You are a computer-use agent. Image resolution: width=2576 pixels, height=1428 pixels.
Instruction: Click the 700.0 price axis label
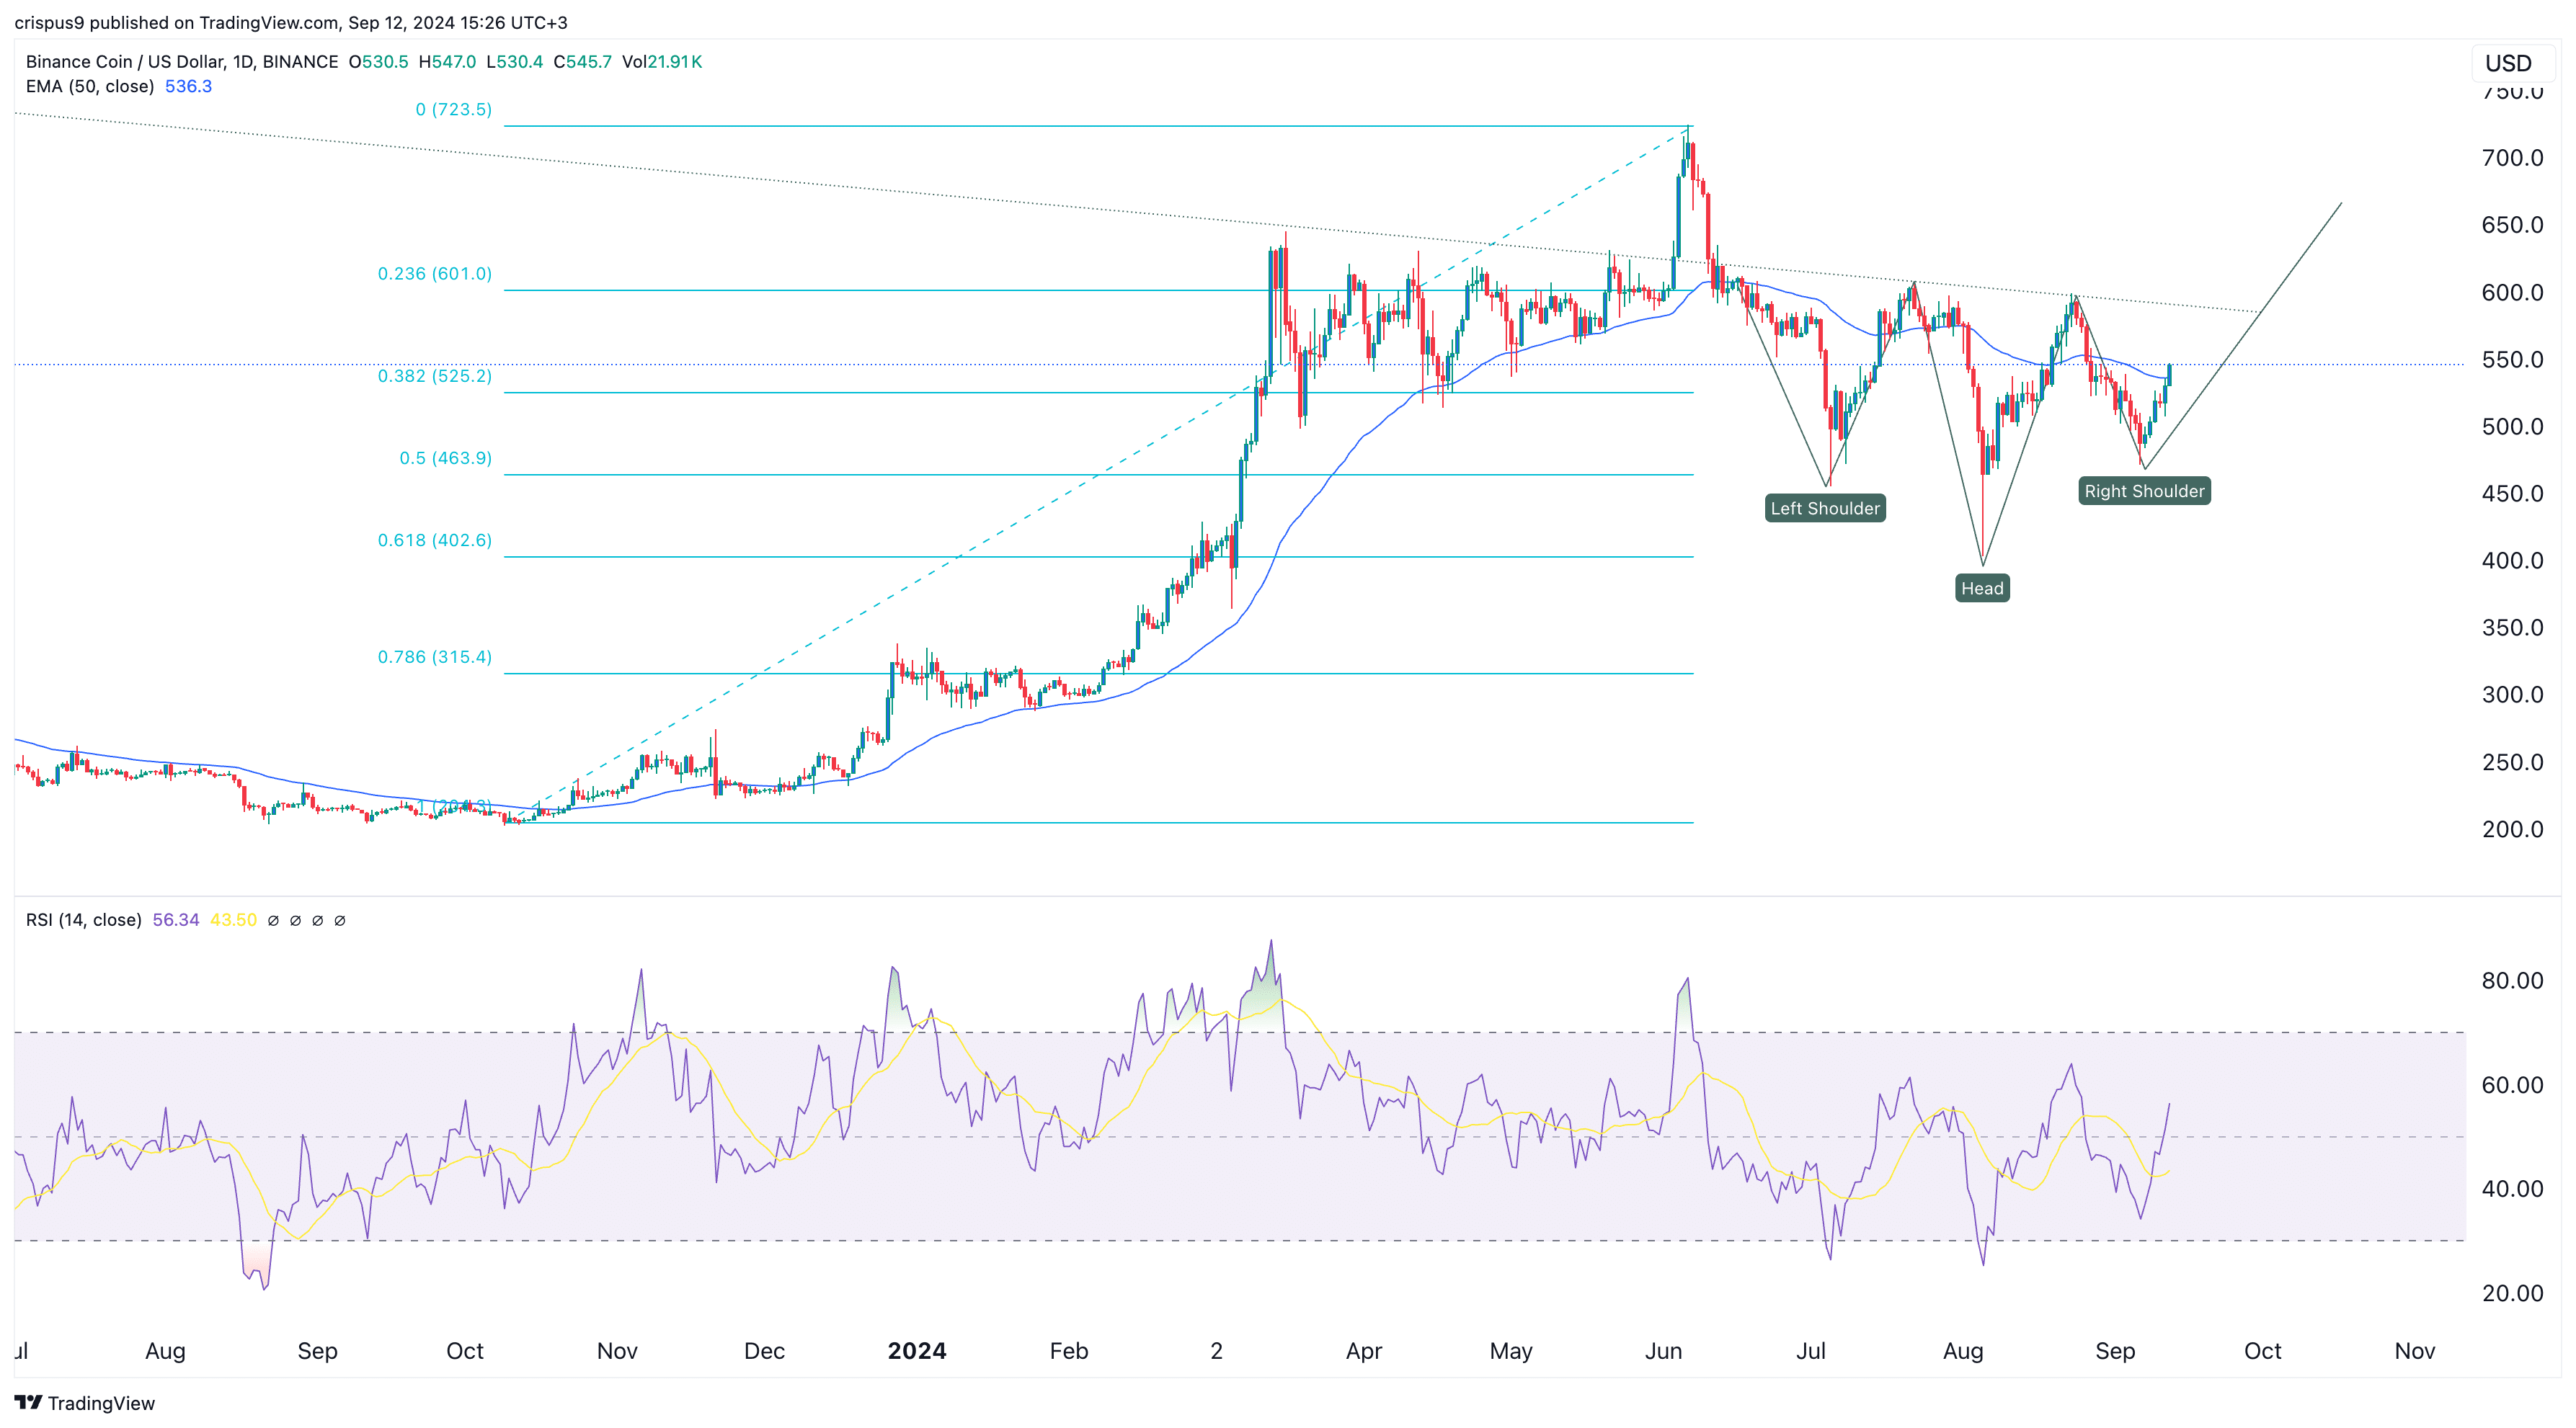tap(2512, 158)
